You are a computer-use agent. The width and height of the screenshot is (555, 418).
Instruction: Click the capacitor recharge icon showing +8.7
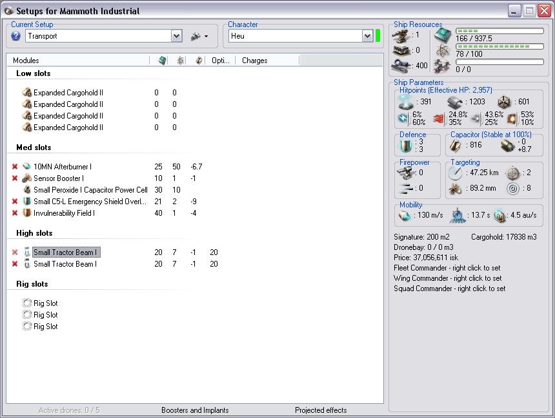tap(508, 146)
